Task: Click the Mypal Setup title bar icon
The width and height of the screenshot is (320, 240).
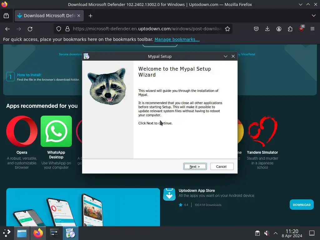Action: tap(87, 56)
